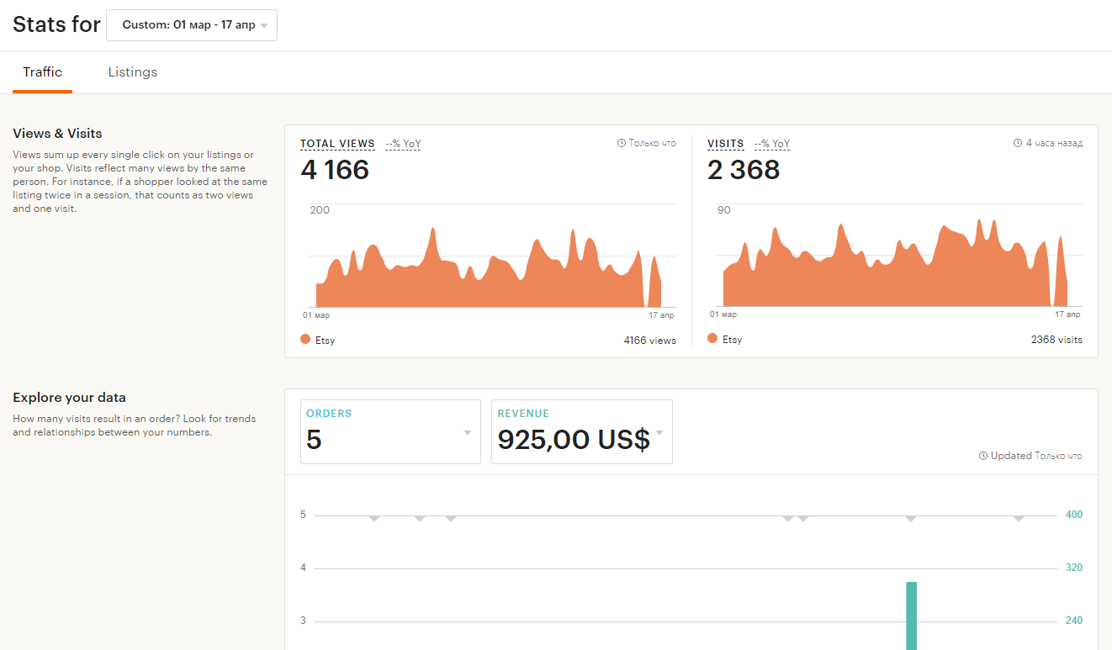
Task: Click '01 мар' under the Visits chart
Action: [x=723, y=314]
